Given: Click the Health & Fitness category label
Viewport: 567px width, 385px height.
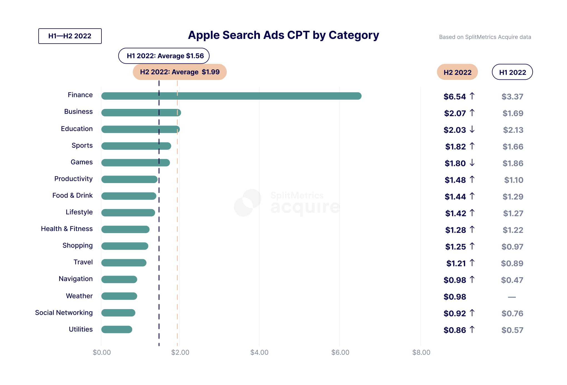Looking at the screenshot, I should 67,229.
